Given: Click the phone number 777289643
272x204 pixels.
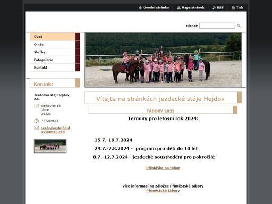Looking at the screenshot, I should pos(50,121).
